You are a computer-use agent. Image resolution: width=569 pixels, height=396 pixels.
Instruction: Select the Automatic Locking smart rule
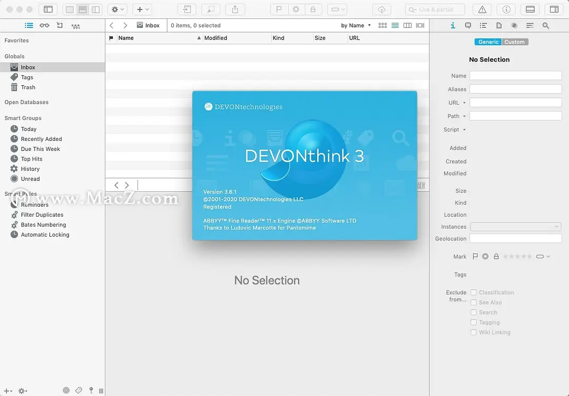coord(52,235)
